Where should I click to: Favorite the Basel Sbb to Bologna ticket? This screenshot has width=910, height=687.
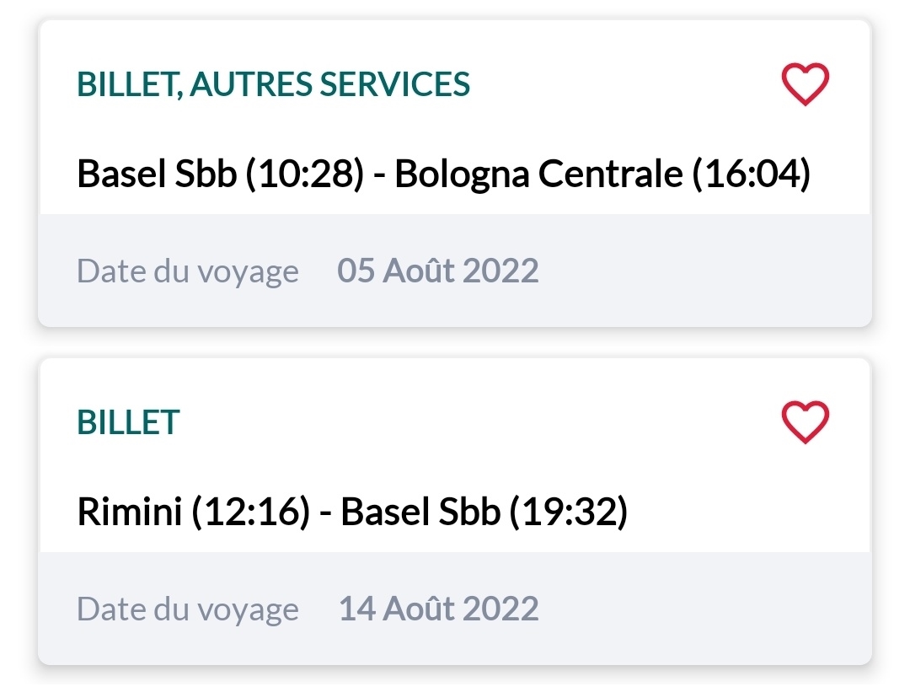pos(806,85)
